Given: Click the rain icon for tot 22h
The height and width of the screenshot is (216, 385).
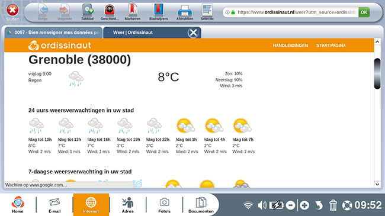Looking at the screenshot, I should (154, 125).
